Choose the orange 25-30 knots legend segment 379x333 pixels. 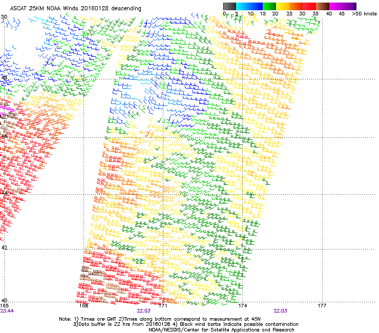[x=296, y=6]
